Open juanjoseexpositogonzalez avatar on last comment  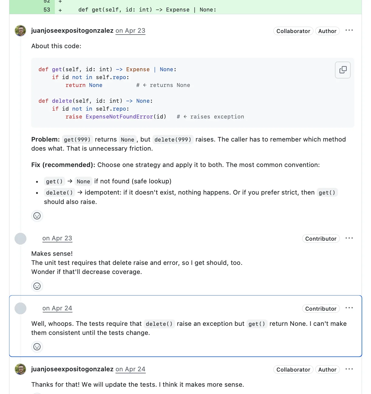coord(20,369)
